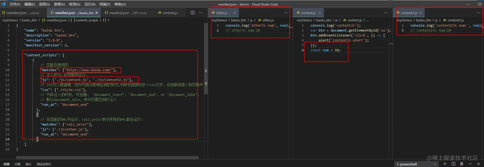Open more actions for manifest.json group

201,13
